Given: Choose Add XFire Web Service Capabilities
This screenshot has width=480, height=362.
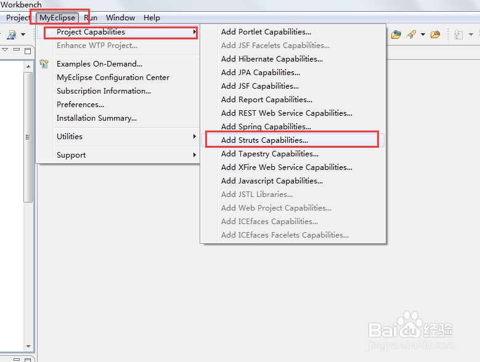Looking at the screenshot, I should coord(293,167).
